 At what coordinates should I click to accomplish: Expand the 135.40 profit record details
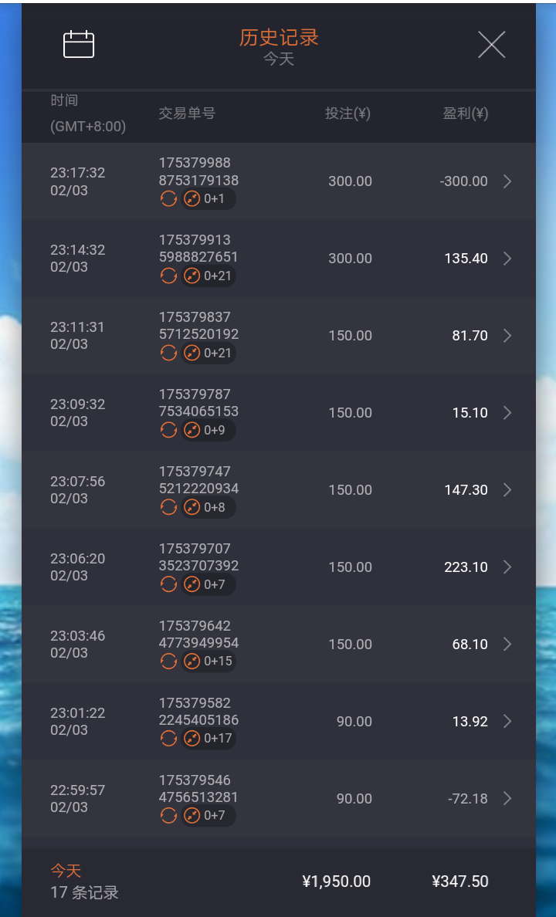(x=507, y=259)
